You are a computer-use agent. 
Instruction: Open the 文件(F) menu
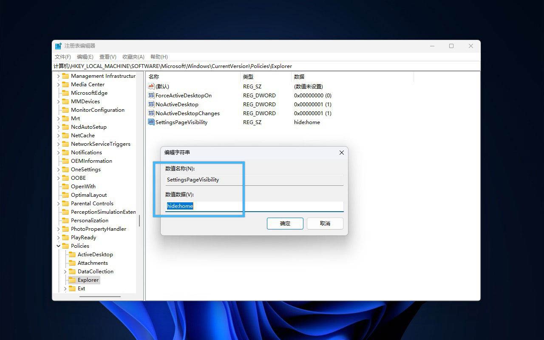click(63, 57)
